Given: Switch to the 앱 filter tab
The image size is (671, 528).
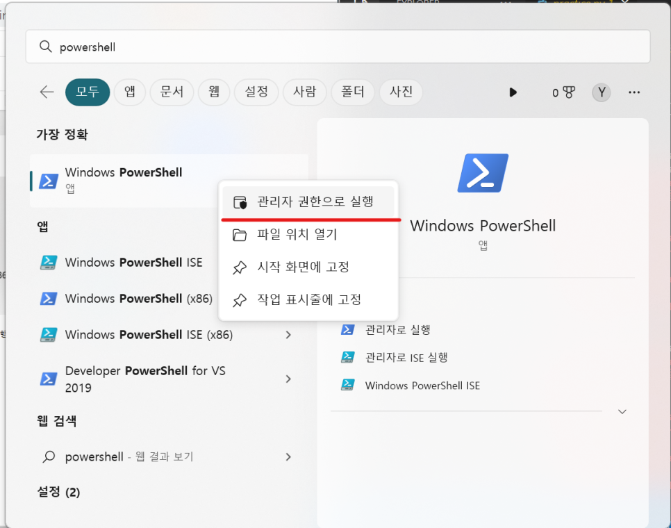Looking at the screenshot, I should 130,92.
